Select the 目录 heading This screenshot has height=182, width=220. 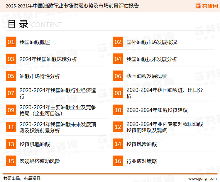click(x=18, y=24)
